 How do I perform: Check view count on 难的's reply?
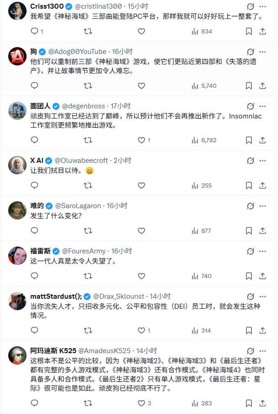(x=195, y=231)
